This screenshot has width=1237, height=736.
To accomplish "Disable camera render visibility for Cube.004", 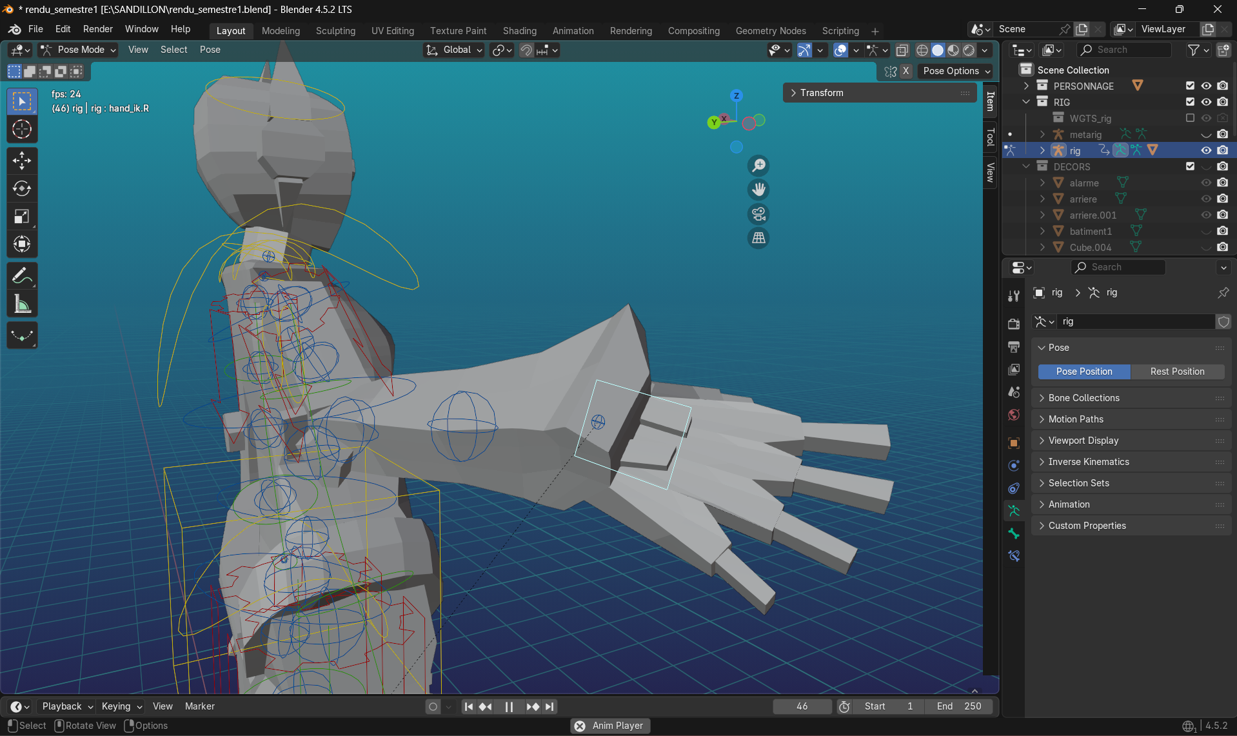I will tap(1223, 247).
